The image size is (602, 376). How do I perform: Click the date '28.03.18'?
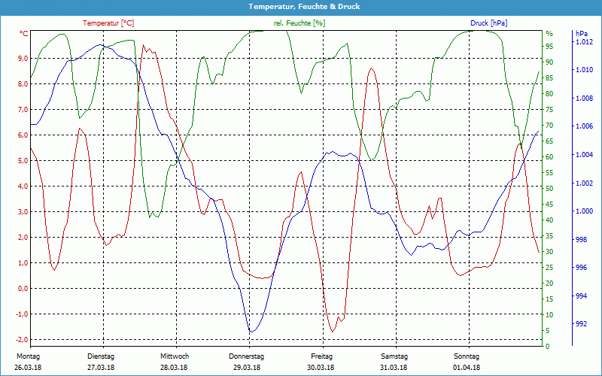174,368
